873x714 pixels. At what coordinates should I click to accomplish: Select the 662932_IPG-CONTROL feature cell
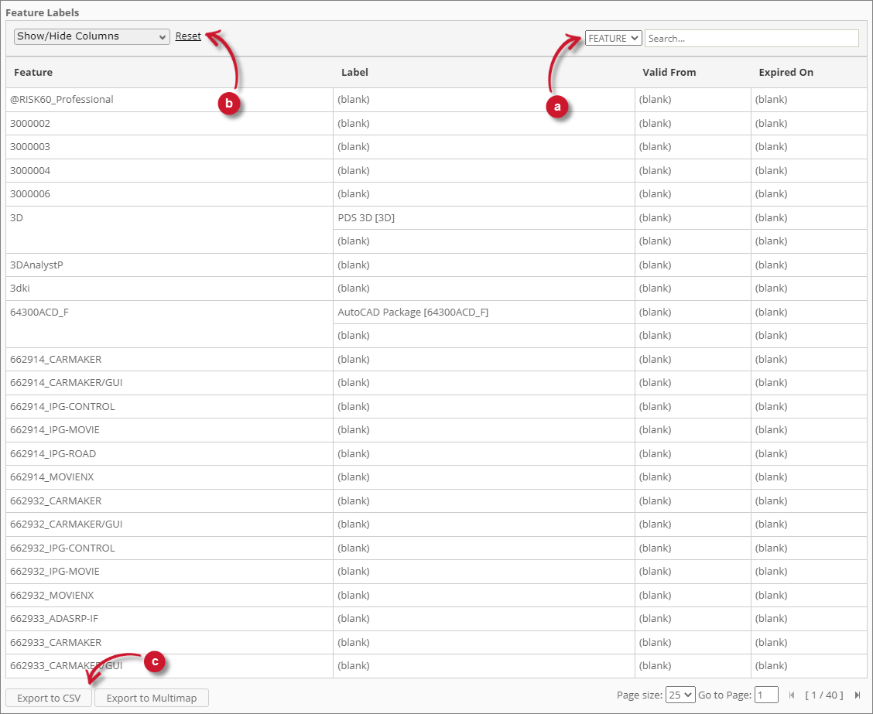click(169, 548)
